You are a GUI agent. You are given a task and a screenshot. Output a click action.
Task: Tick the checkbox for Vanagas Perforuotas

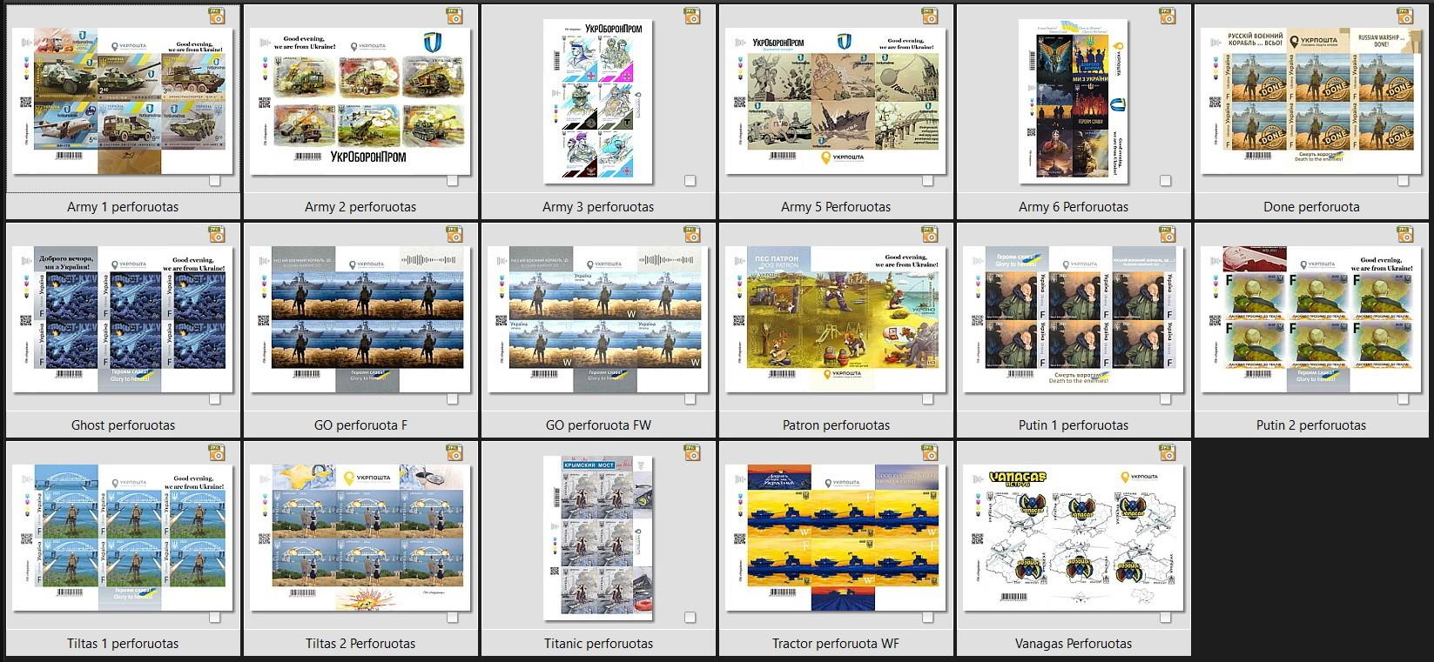[x=1166, y=618]
